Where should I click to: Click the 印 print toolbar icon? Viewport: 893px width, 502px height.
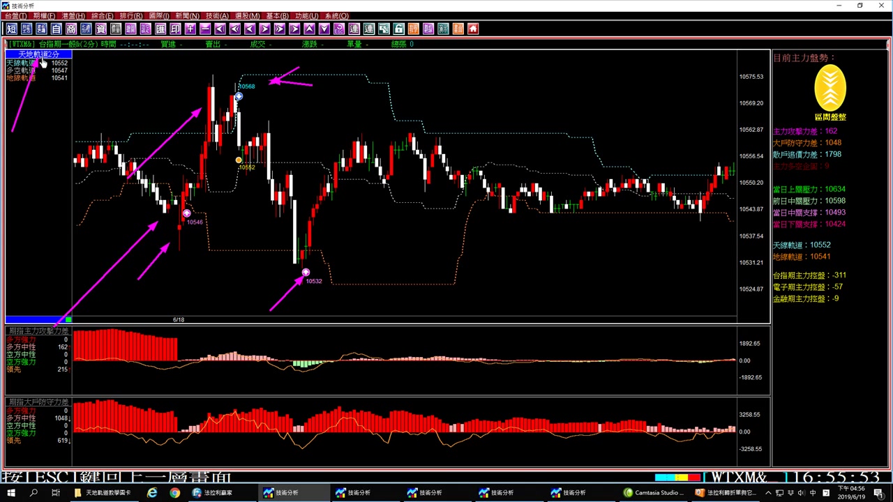[x=175, y=29]
